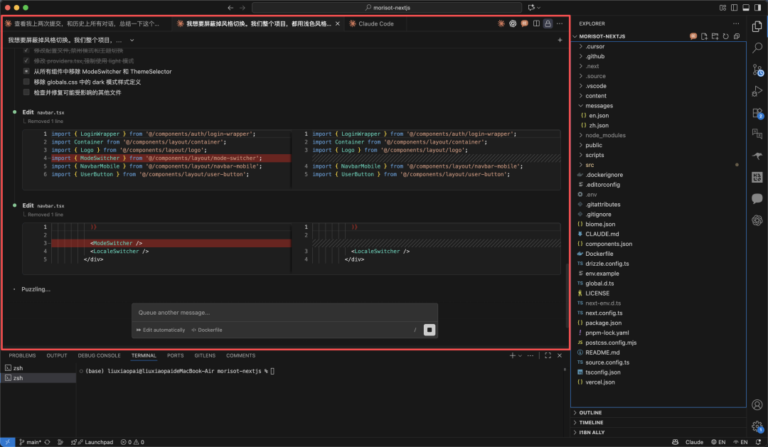Click New Folder icon in Explorer header

715,36
